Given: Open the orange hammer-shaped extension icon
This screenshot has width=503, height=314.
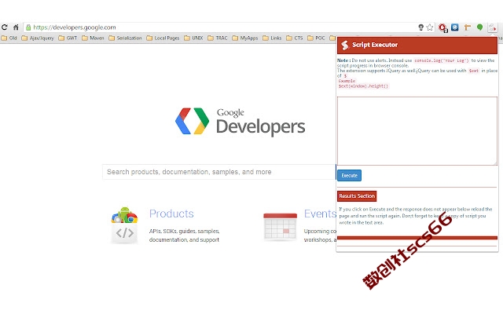Looking at the screenshot, I should 468,27.
